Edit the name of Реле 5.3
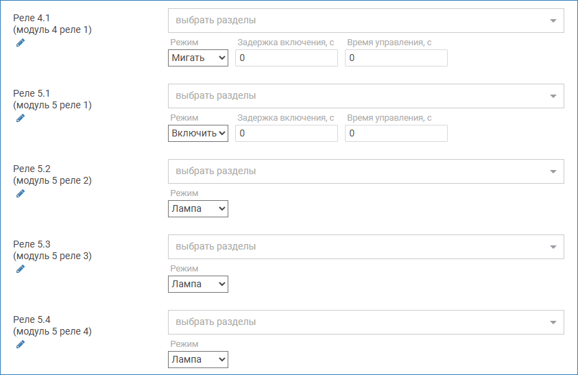 [x=21, y=269]
